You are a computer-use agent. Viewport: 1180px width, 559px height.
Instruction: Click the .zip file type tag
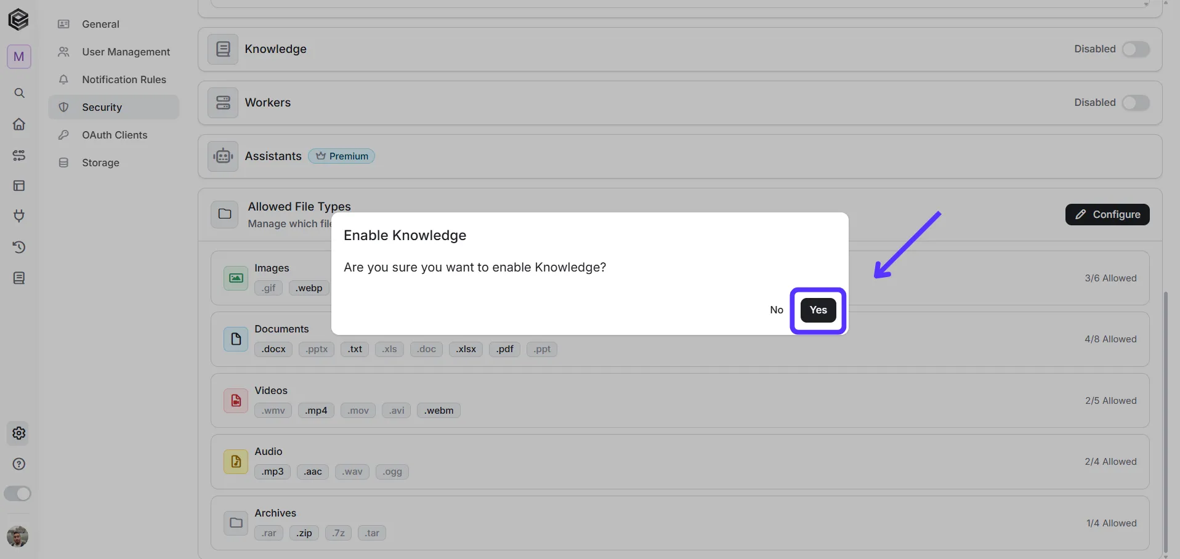304,533
